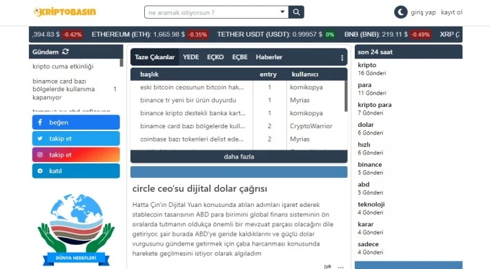Open 'kripto cuma etkinliği' topic

(63, 66)
